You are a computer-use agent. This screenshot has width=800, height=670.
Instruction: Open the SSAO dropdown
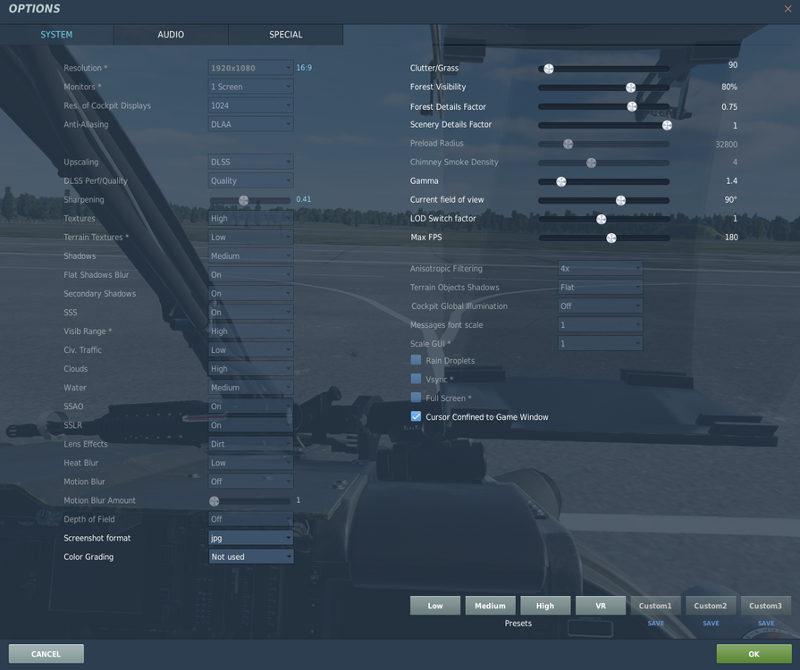250,406
